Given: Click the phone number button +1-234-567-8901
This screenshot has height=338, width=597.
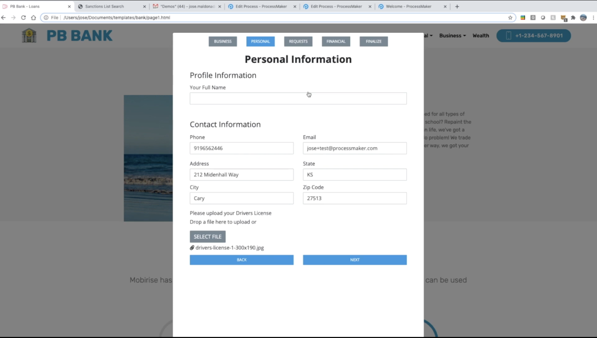Looking at the screenshot, I should click(x=533, y=36).
